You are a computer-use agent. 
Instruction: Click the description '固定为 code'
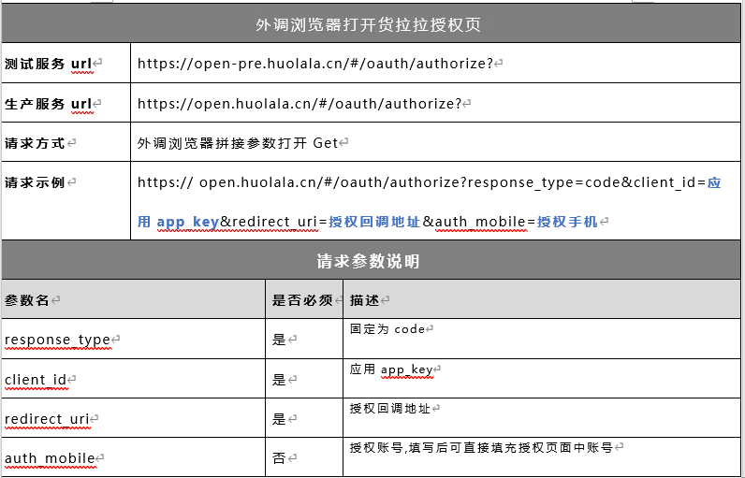387,329
